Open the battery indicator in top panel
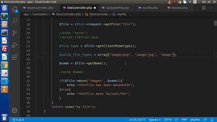The width and height of the screenshot is (217, 122). click(203, 2)
